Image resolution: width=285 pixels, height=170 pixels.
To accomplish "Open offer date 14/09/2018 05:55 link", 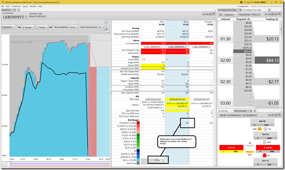I will pos(153,99).
